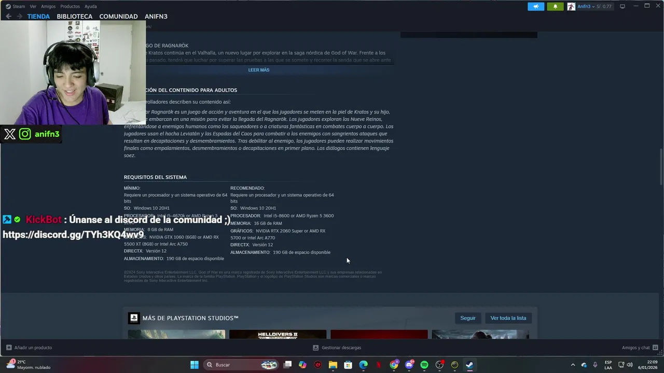Switch to the COMUNIDAD tab
The height and width of the screenshot is (373, 664).
coord(118,17)
